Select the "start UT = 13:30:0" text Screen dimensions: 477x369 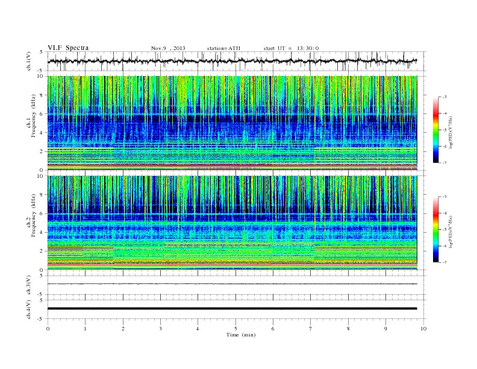291,48
